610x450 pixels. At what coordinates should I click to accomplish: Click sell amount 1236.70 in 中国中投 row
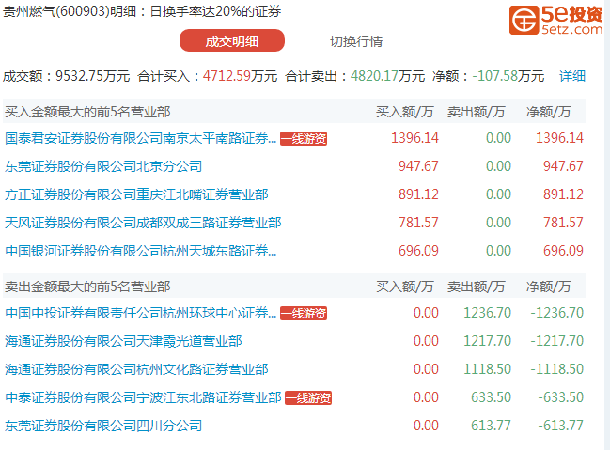pos(487,313)
